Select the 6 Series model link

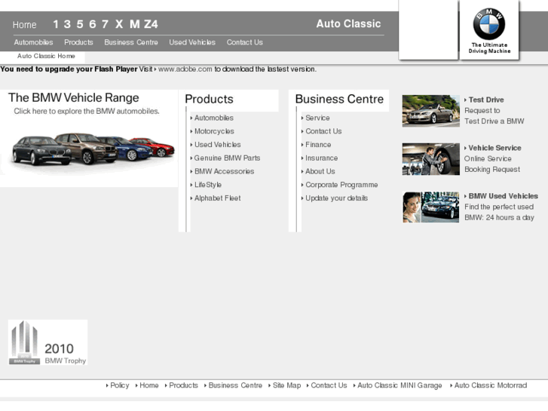tap(92, 24)
